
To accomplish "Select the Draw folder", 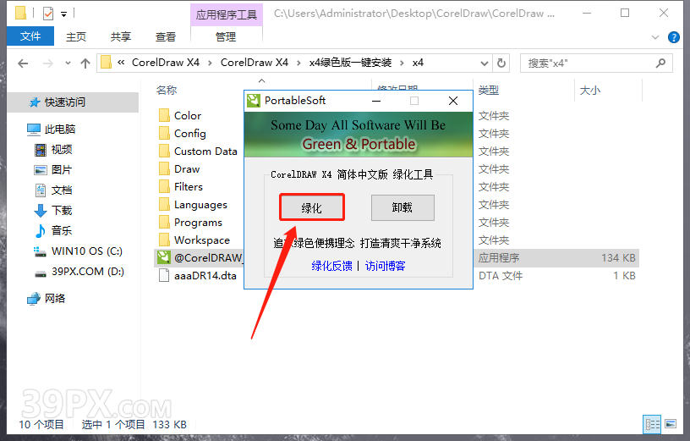I will pyautogui.click(x=187, y=169).
